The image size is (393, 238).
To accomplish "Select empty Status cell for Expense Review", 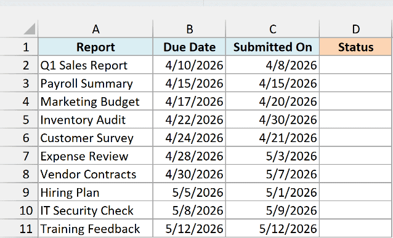I will click(355, 156).
